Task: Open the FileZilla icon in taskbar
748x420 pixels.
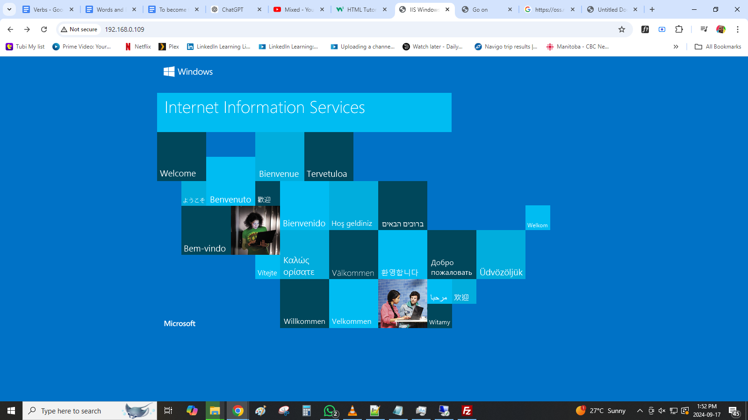Action: point(467,411)
